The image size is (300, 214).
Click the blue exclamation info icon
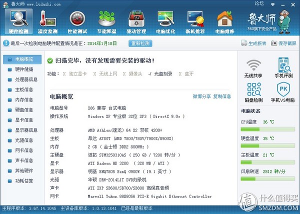pos(6,43)
